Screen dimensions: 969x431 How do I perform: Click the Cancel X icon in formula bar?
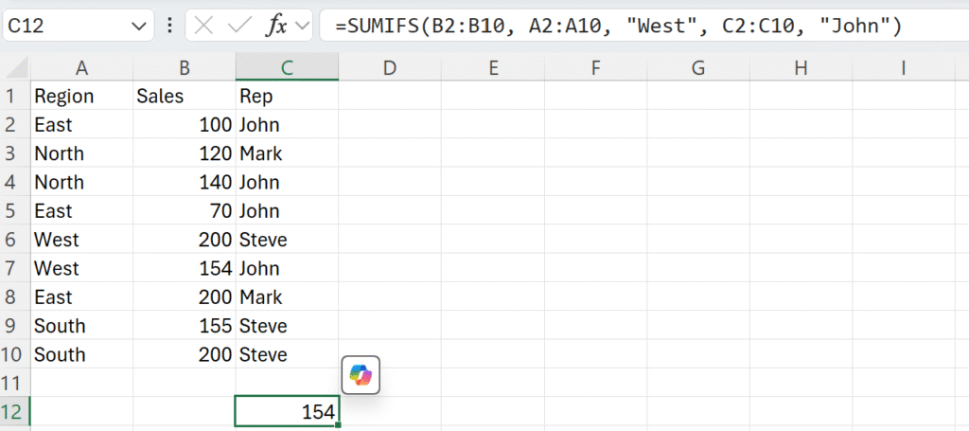click(x=203, y=26)
